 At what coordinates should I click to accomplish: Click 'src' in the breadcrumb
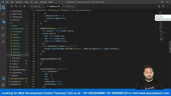(32, 10)
